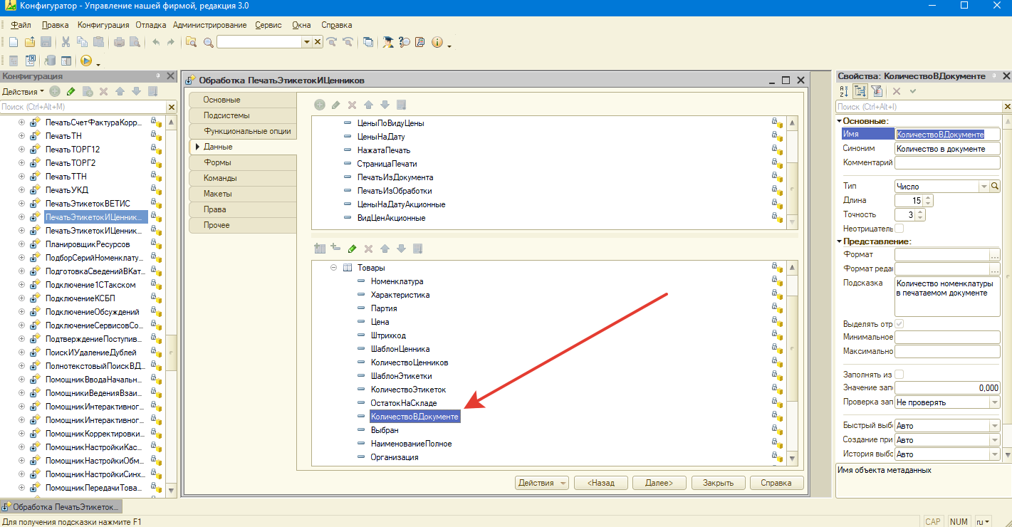Click the edit pencil icon in Конфигурация panel
Screen dimensions: 1012x527
pos(71,91)
